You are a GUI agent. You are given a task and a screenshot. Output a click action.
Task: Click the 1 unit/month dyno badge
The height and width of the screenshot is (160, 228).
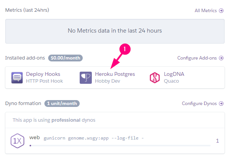[62, 104]
